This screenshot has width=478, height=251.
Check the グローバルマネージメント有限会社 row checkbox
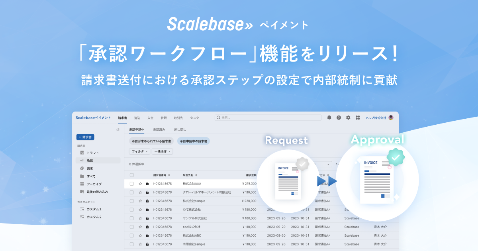[x=132, y=192]
